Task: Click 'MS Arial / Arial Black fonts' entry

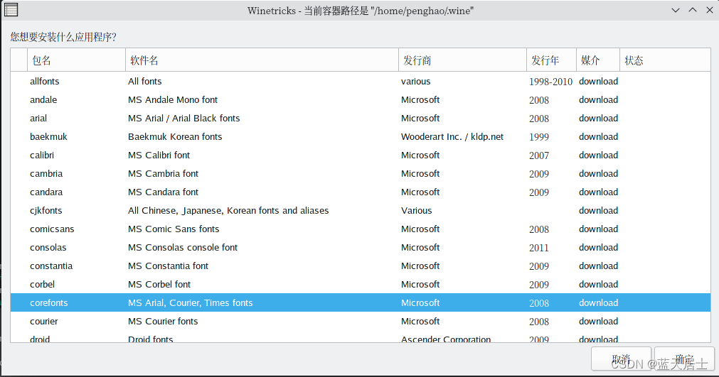Action: (x=184, y=118)
